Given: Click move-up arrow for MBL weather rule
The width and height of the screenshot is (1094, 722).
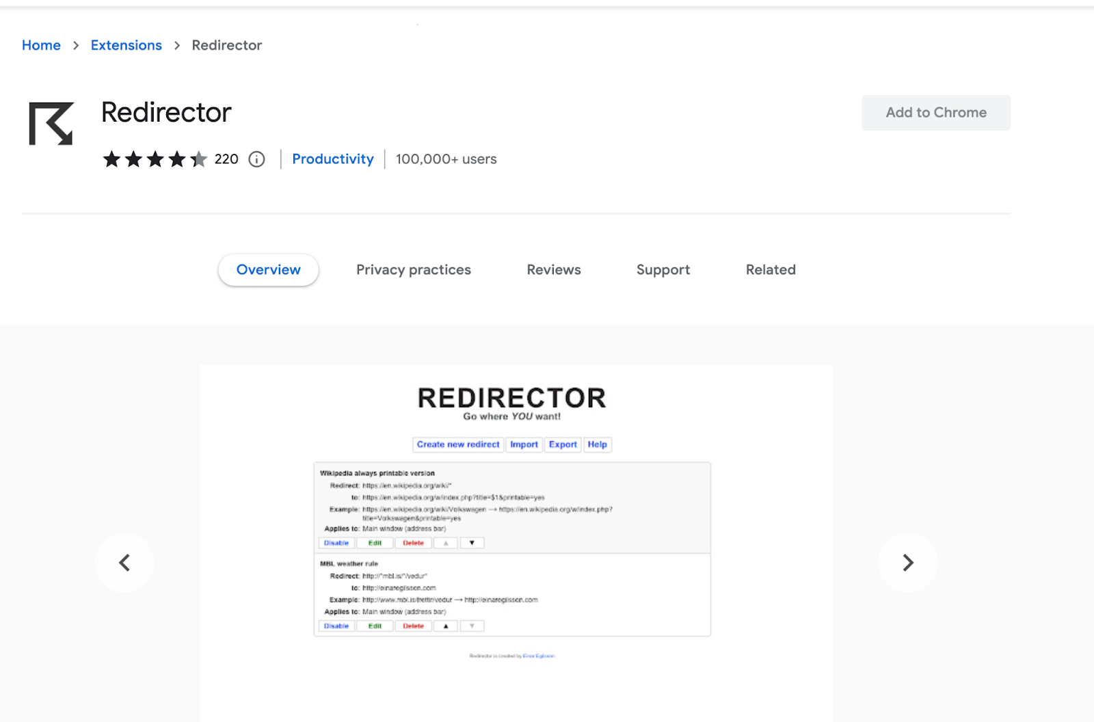Looking at the screenshot, I should point(446,626).
